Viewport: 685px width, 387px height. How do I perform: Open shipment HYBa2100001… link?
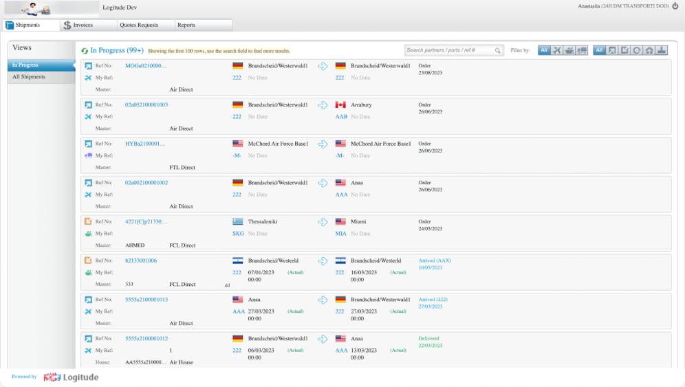tap(145, 144)
